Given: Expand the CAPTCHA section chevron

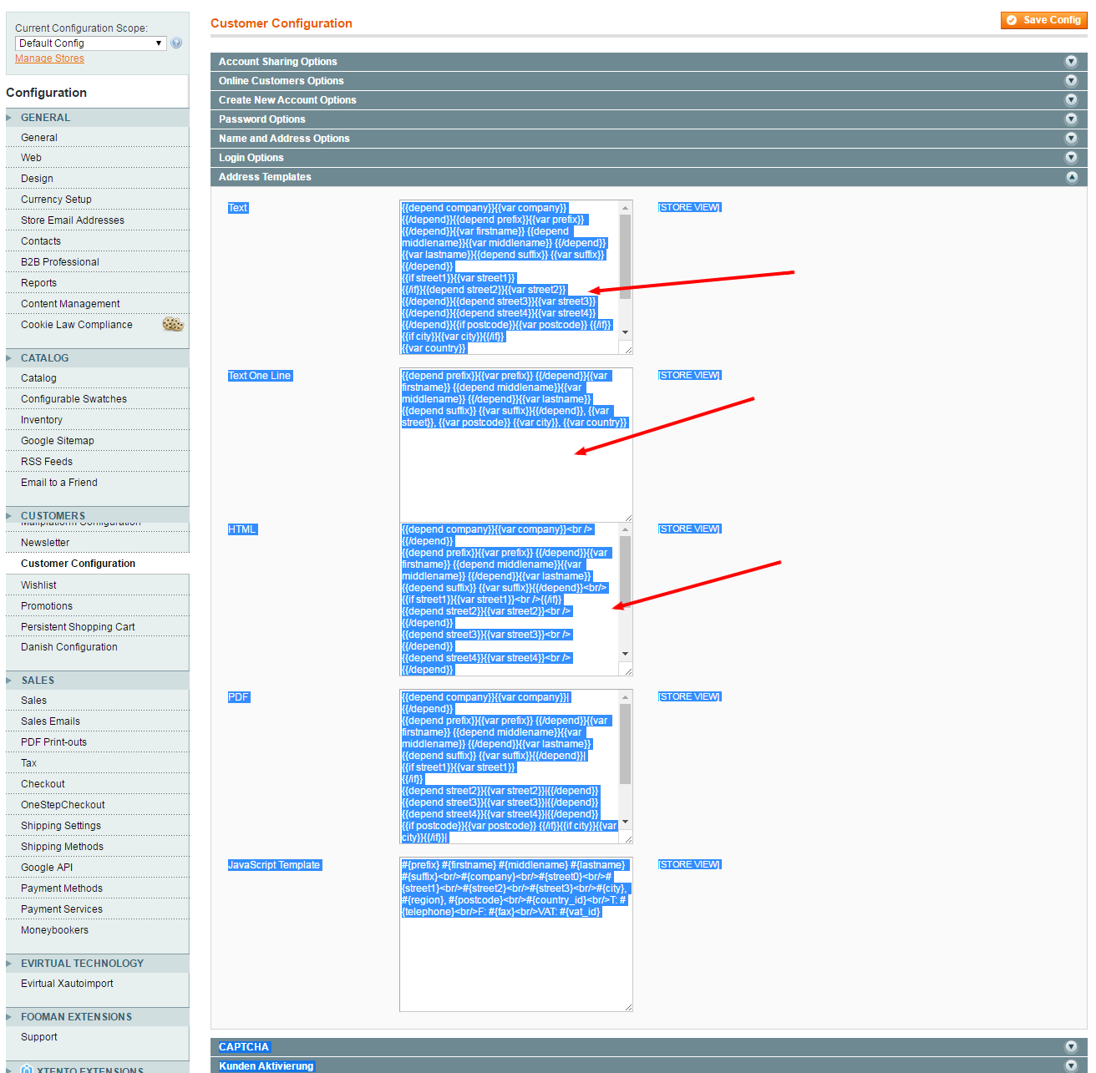Looking at the screenshot, I should (1073, 1046).
